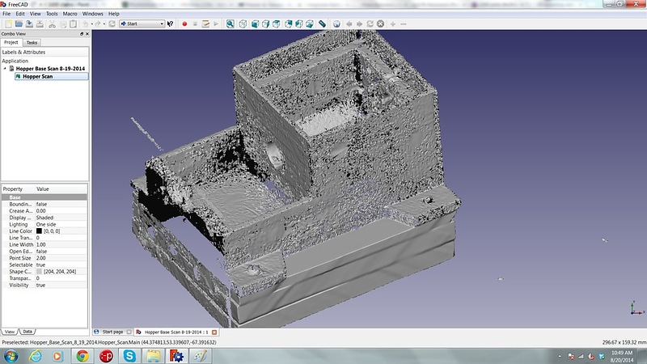Switch to the Tasks tab
647x364 pixels.
32,43
